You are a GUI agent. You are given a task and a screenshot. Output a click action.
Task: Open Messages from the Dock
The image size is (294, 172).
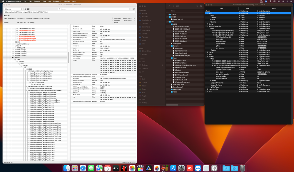click(91, 168)
